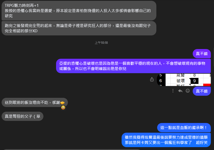Click the message starting 跑完之後發現完全兜的起來

pos(79,28)
